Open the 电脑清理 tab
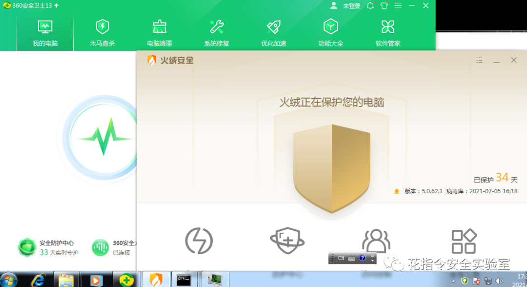This screenshot has width=527, height=287. pos(159,33)
